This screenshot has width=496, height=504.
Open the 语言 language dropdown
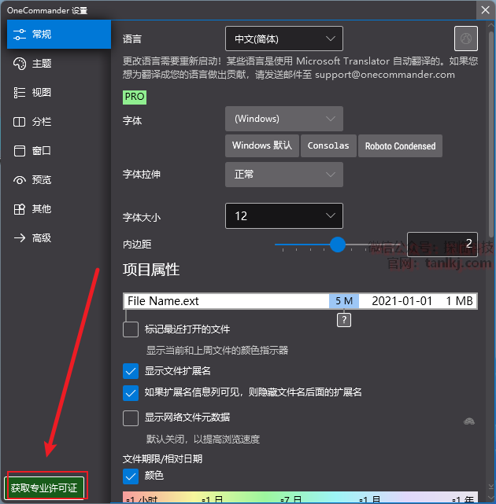[284, 39]
